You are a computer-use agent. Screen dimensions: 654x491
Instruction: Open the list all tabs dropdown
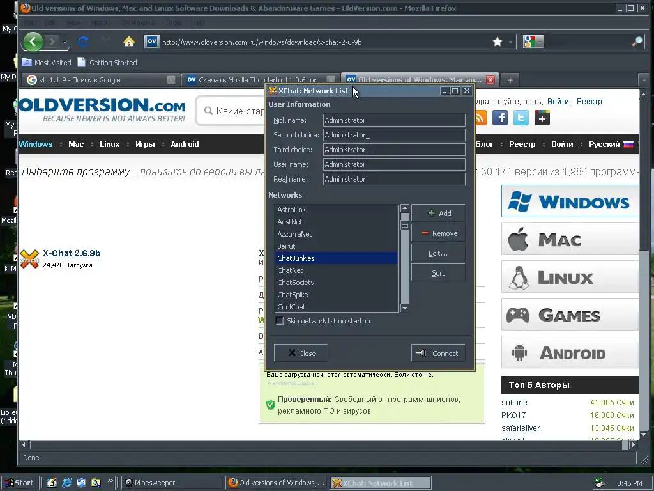pos(644,80)
